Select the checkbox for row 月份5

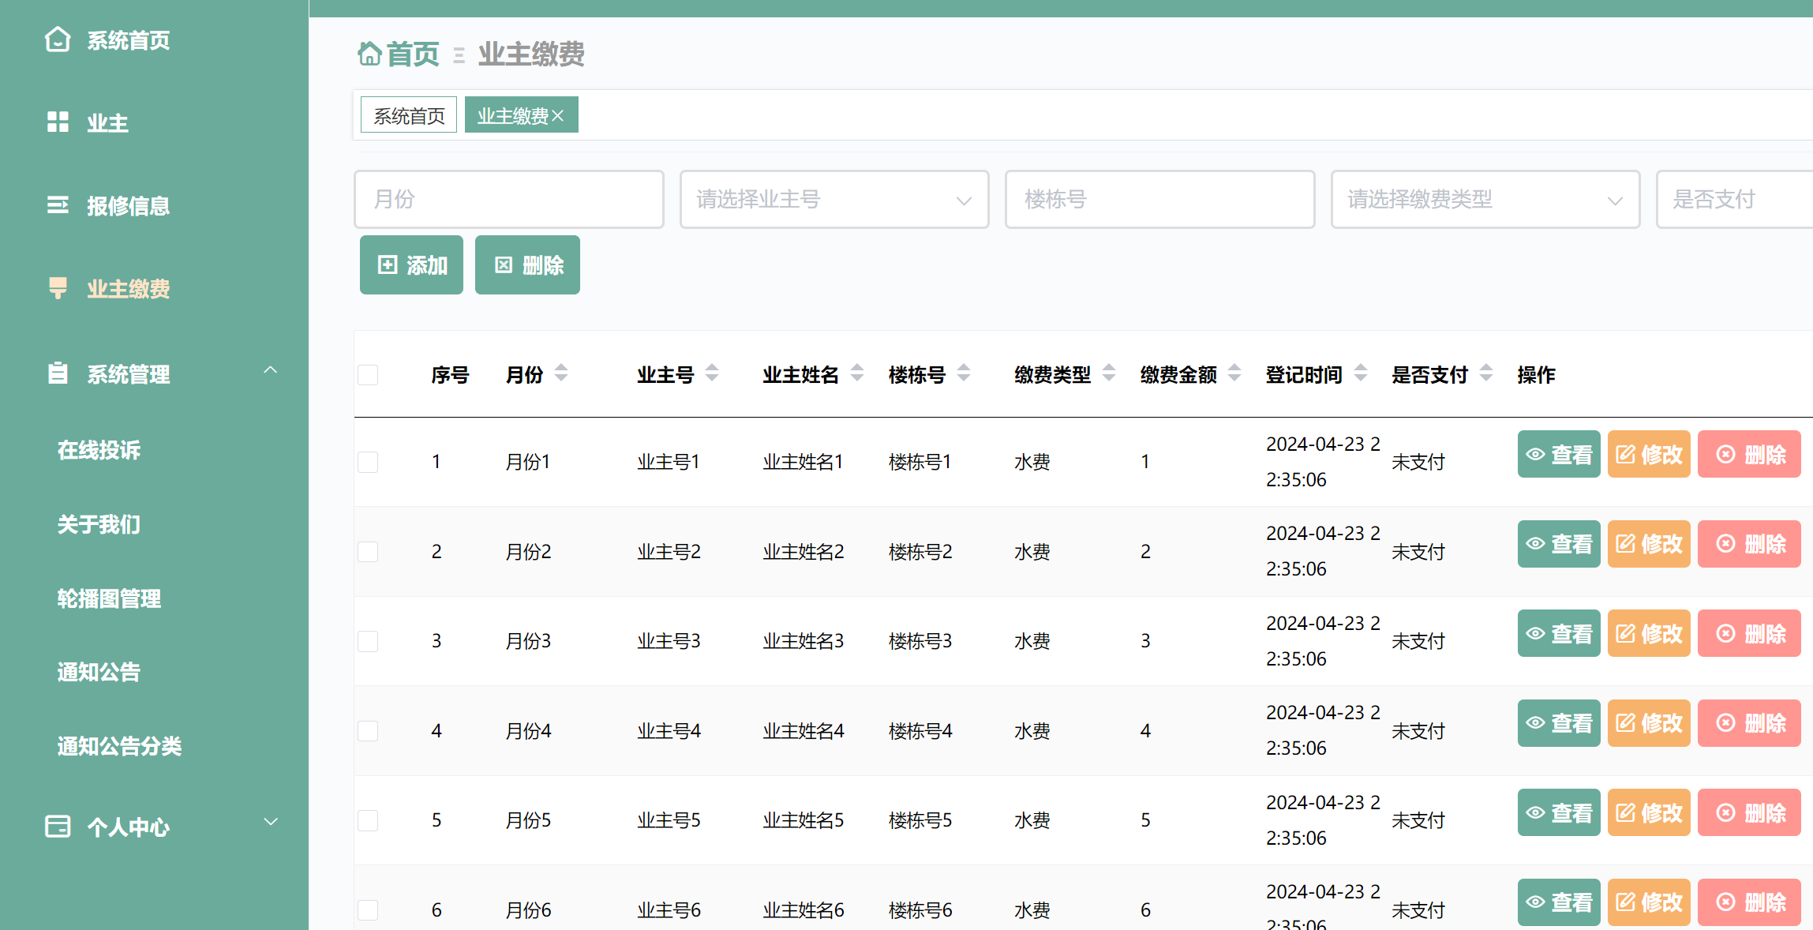368,820
